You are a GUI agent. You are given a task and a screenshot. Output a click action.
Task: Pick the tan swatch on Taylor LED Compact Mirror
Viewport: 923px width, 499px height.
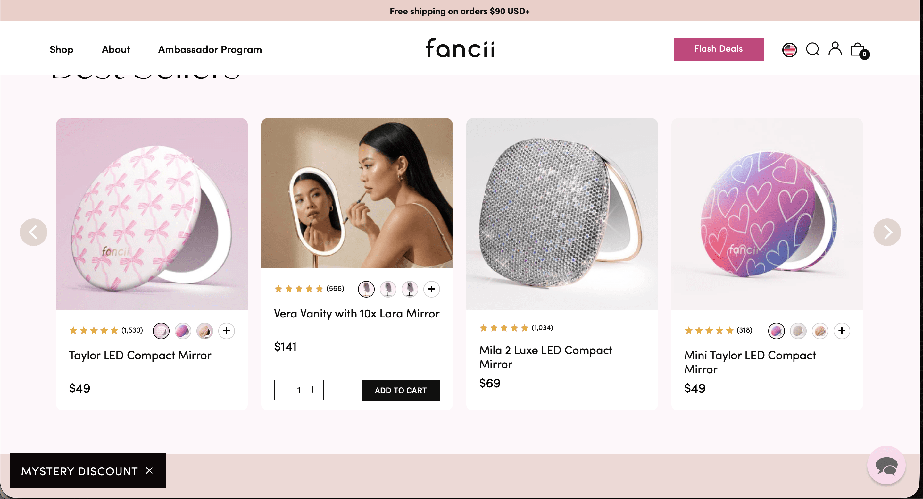click(204, 331)
